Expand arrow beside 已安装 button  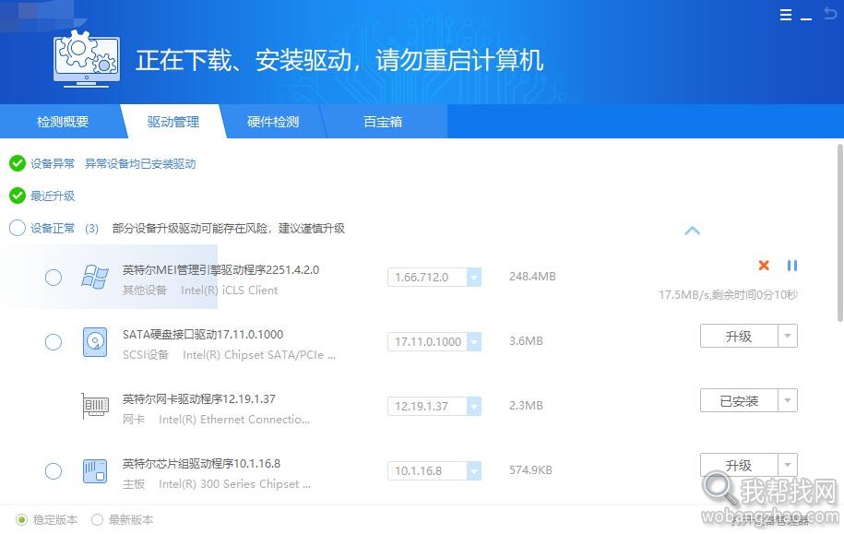788,400
